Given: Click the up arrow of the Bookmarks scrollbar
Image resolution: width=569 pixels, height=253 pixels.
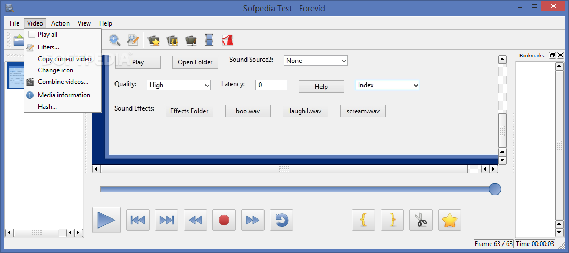Looking at the screenshot, I should 559,66.
